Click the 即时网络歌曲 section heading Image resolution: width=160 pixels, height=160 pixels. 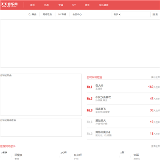(x=95, y=77)
